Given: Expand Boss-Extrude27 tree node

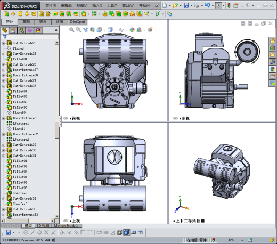Looking at the screenshot, I should coord(4,70).
